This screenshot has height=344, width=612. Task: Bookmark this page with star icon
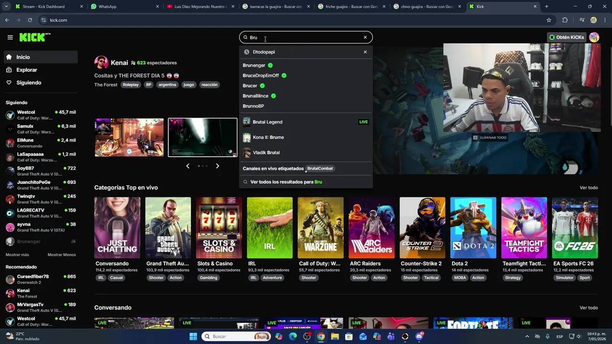pos(549,20)
